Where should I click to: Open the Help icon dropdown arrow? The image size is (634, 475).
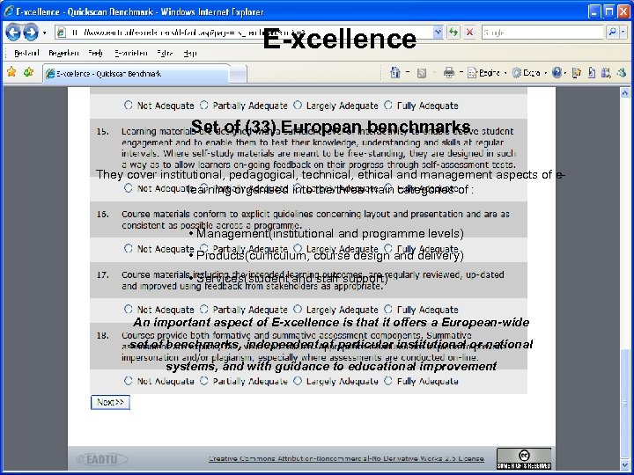click(564, 73)
